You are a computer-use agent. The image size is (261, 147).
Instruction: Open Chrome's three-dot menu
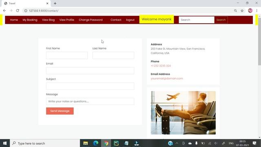[x=257, y=11]
